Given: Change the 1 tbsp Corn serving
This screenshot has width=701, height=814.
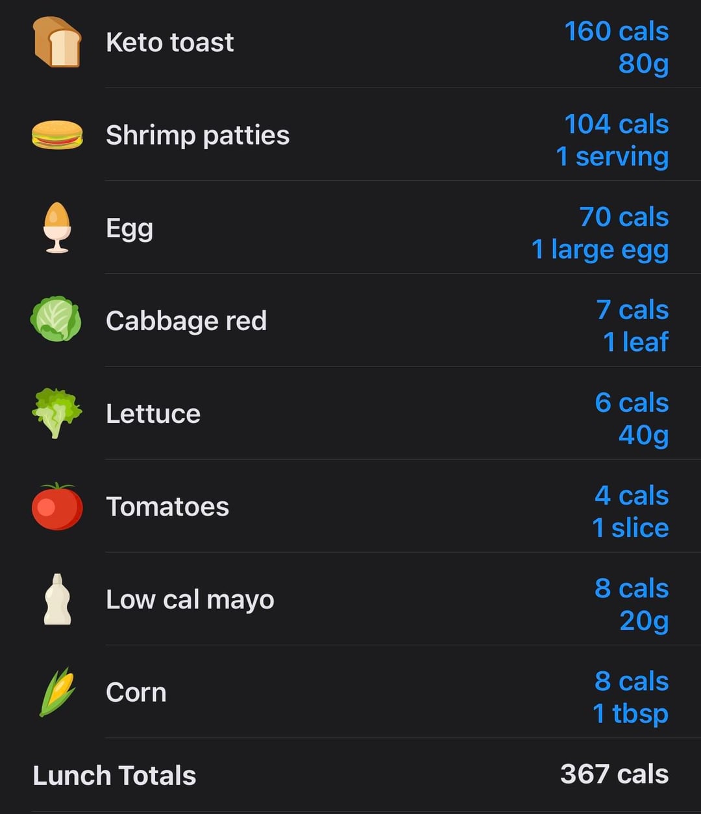Looking at the screenshot, I should tap(630, 713).
